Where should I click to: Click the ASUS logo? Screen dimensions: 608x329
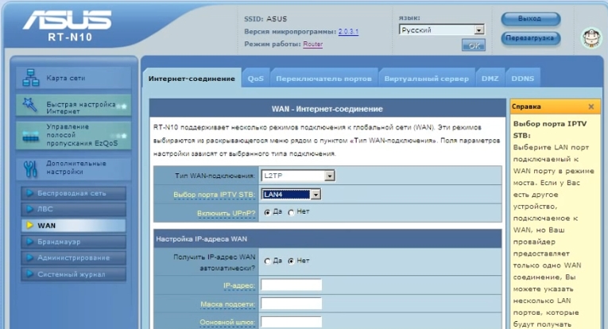pyautogui.click(x=67, y=20)
